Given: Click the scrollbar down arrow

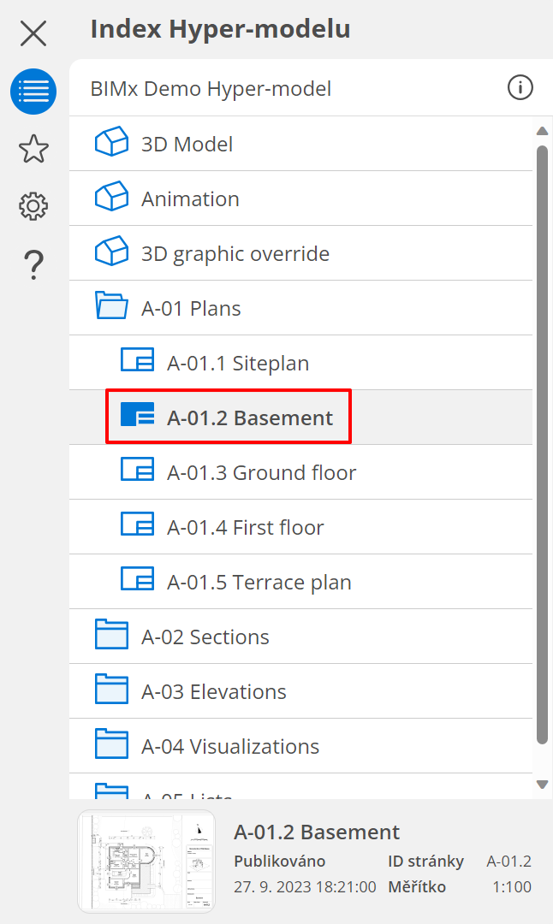Looking at the screenshot, I should point(542,784).
